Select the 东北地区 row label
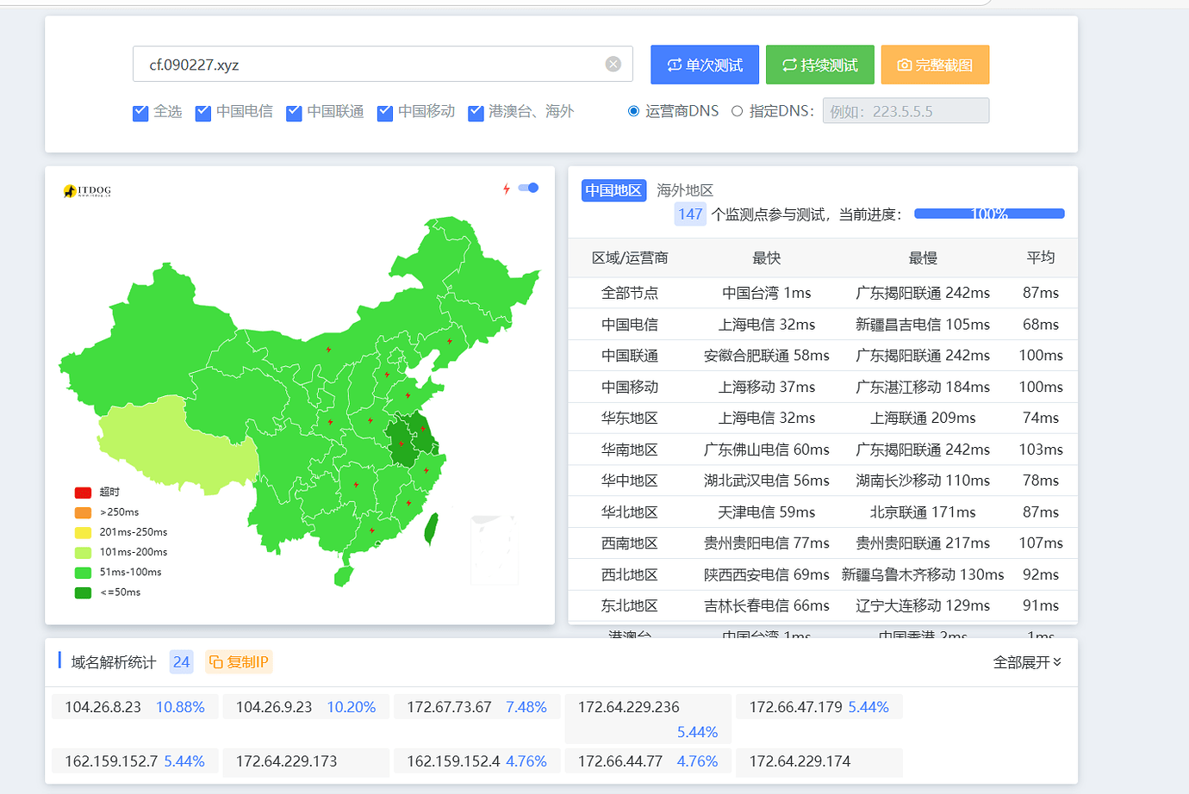This screenshot has width=1189, height=794. coord(630,606)
